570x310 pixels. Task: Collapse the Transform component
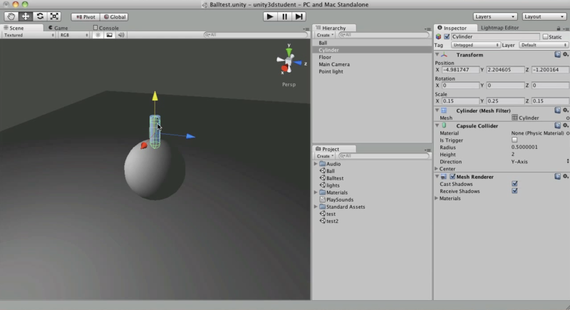click(x=437, y=54)
